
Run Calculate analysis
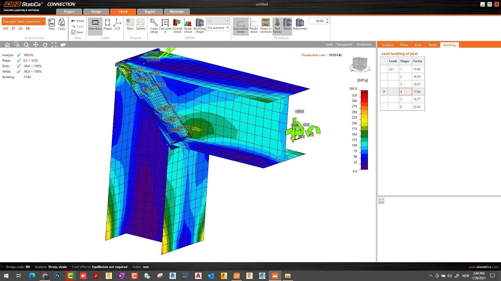165,26
